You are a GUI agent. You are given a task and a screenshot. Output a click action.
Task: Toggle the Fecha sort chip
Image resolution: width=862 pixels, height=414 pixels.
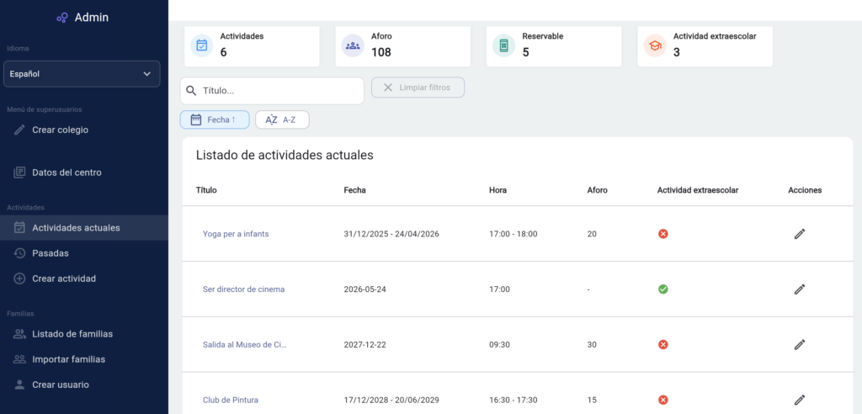[215, 119]
